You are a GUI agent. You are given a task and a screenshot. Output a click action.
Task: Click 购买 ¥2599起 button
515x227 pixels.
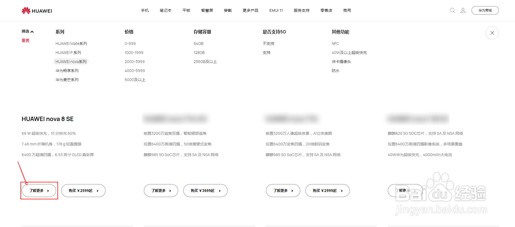83,191
